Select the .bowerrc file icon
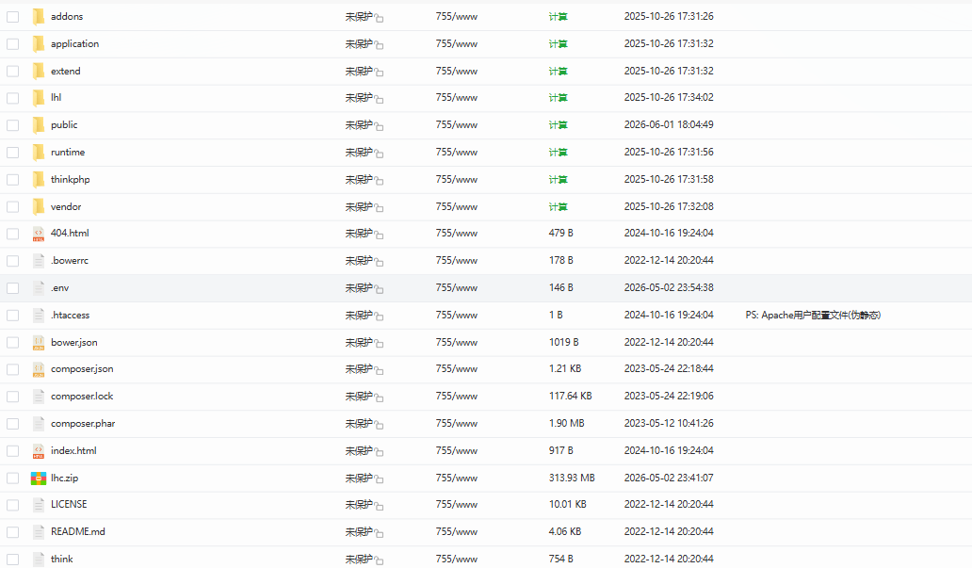Screen dimensions: 972x568 (39, 261)
